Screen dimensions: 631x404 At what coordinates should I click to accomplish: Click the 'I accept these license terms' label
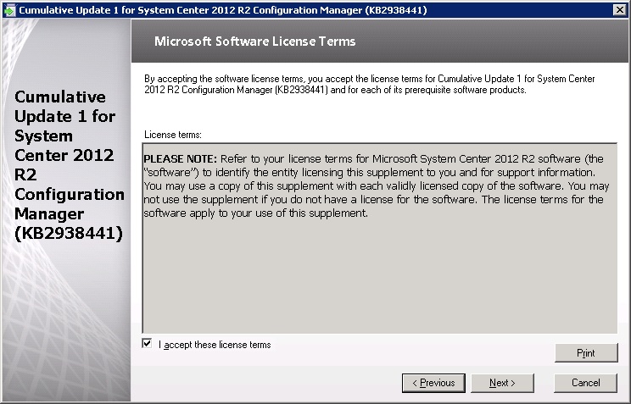coord(215,345)
